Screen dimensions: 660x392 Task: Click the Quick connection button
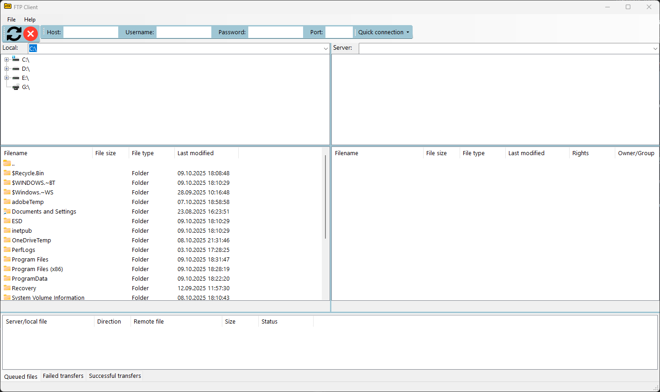[x=383, y=32]
